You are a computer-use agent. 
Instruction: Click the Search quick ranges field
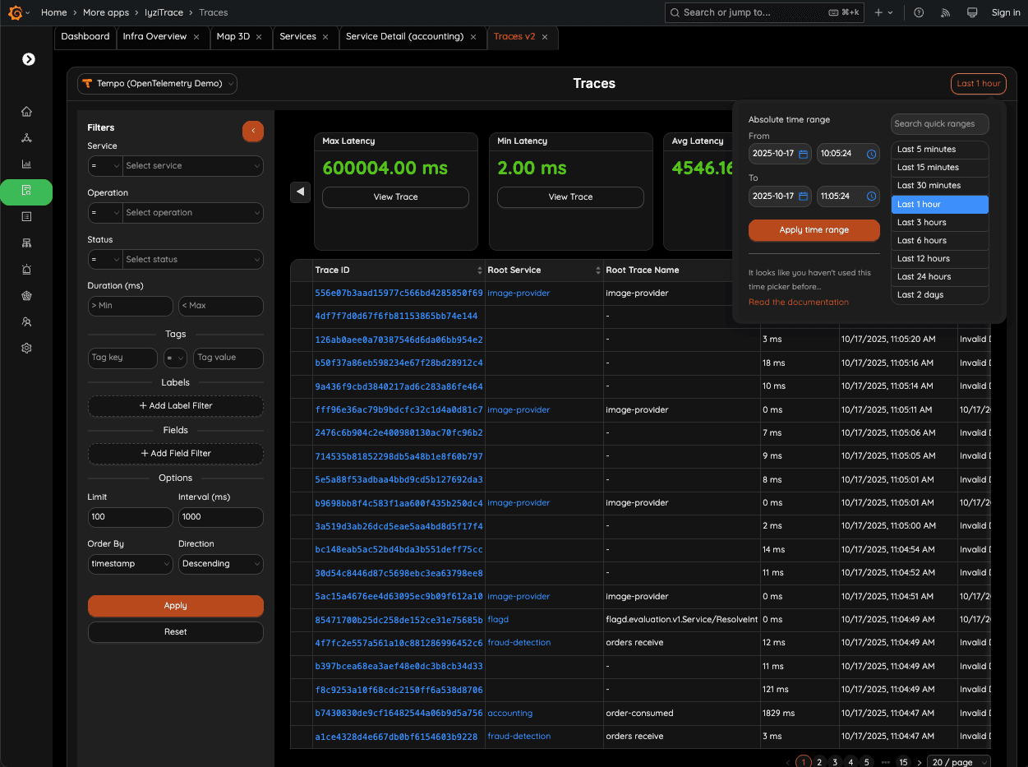[x=939, y=124]
